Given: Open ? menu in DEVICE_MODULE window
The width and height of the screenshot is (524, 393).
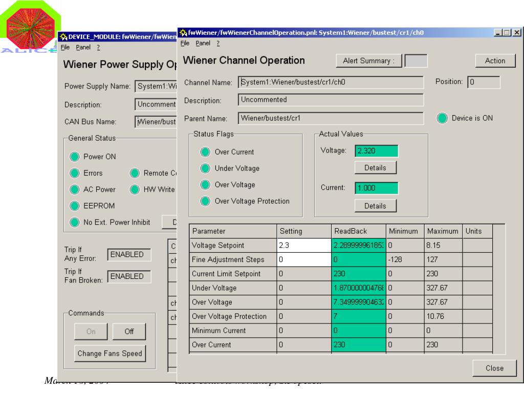Looking at the screenshot, I should pyautogui.click(x=98, y=48).
